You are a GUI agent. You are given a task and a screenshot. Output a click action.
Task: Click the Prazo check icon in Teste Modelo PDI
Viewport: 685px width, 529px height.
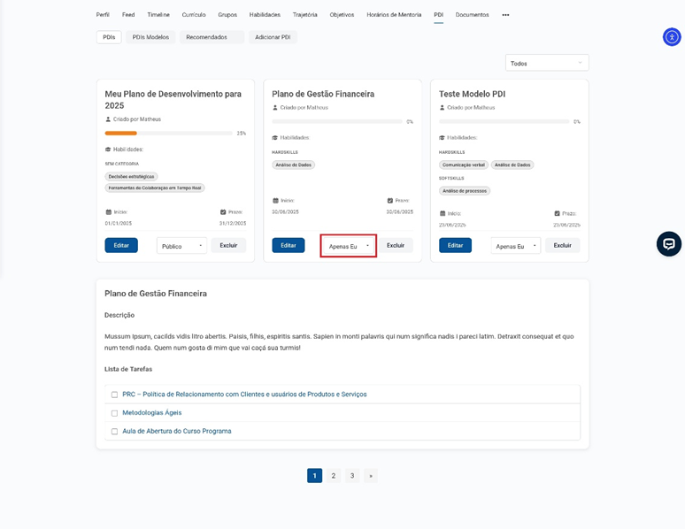tap(557, 213)
